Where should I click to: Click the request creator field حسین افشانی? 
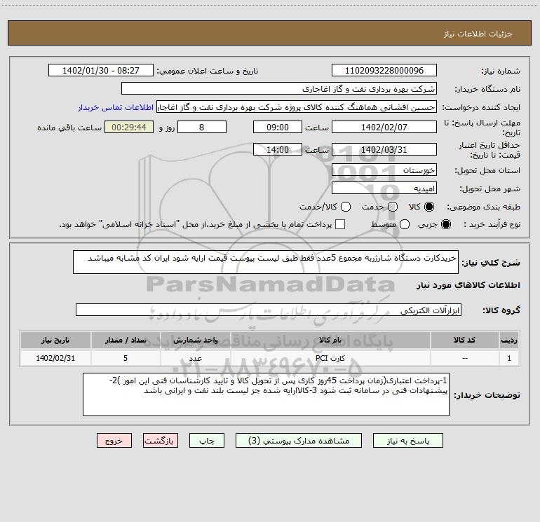(x=297, y=107)
